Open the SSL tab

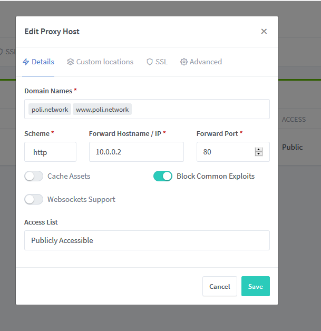pos(157,62)
